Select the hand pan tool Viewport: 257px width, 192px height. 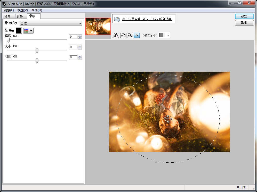pyautogui.click(x=123, y=35)
